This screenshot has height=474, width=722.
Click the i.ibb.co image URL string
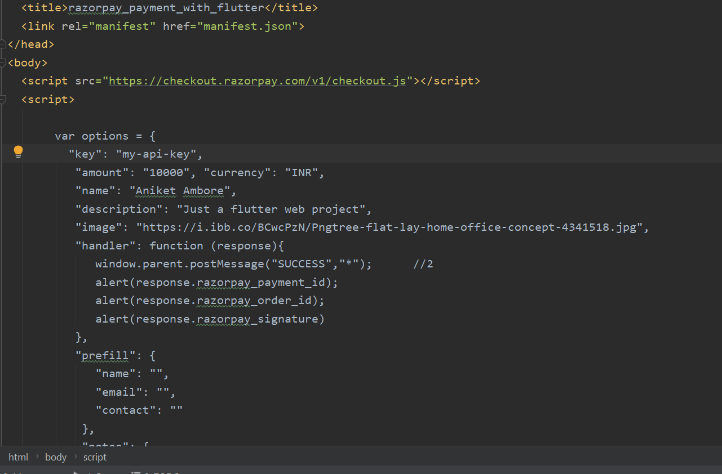tap(395, 227)
